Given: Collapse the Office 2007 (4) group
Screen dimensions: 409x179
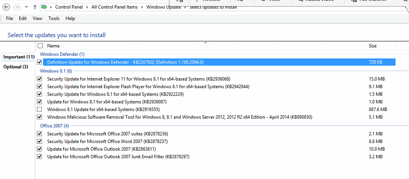Looking at the screenshot, I should [x=54, y=126].
